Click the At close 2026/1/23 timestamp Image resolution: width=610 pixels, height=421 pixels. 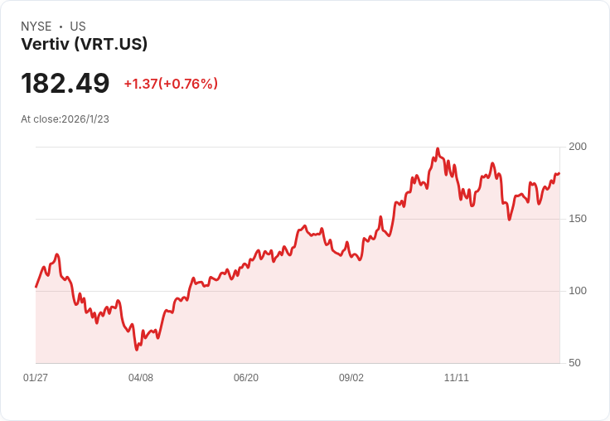(x=65, y=119)
